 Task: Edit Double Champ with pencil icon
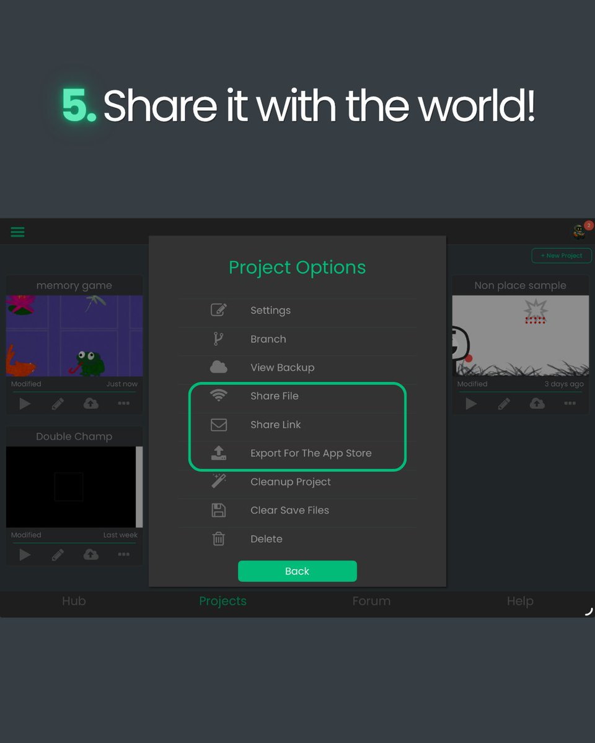pyautogui.click(x=58, y=555)
